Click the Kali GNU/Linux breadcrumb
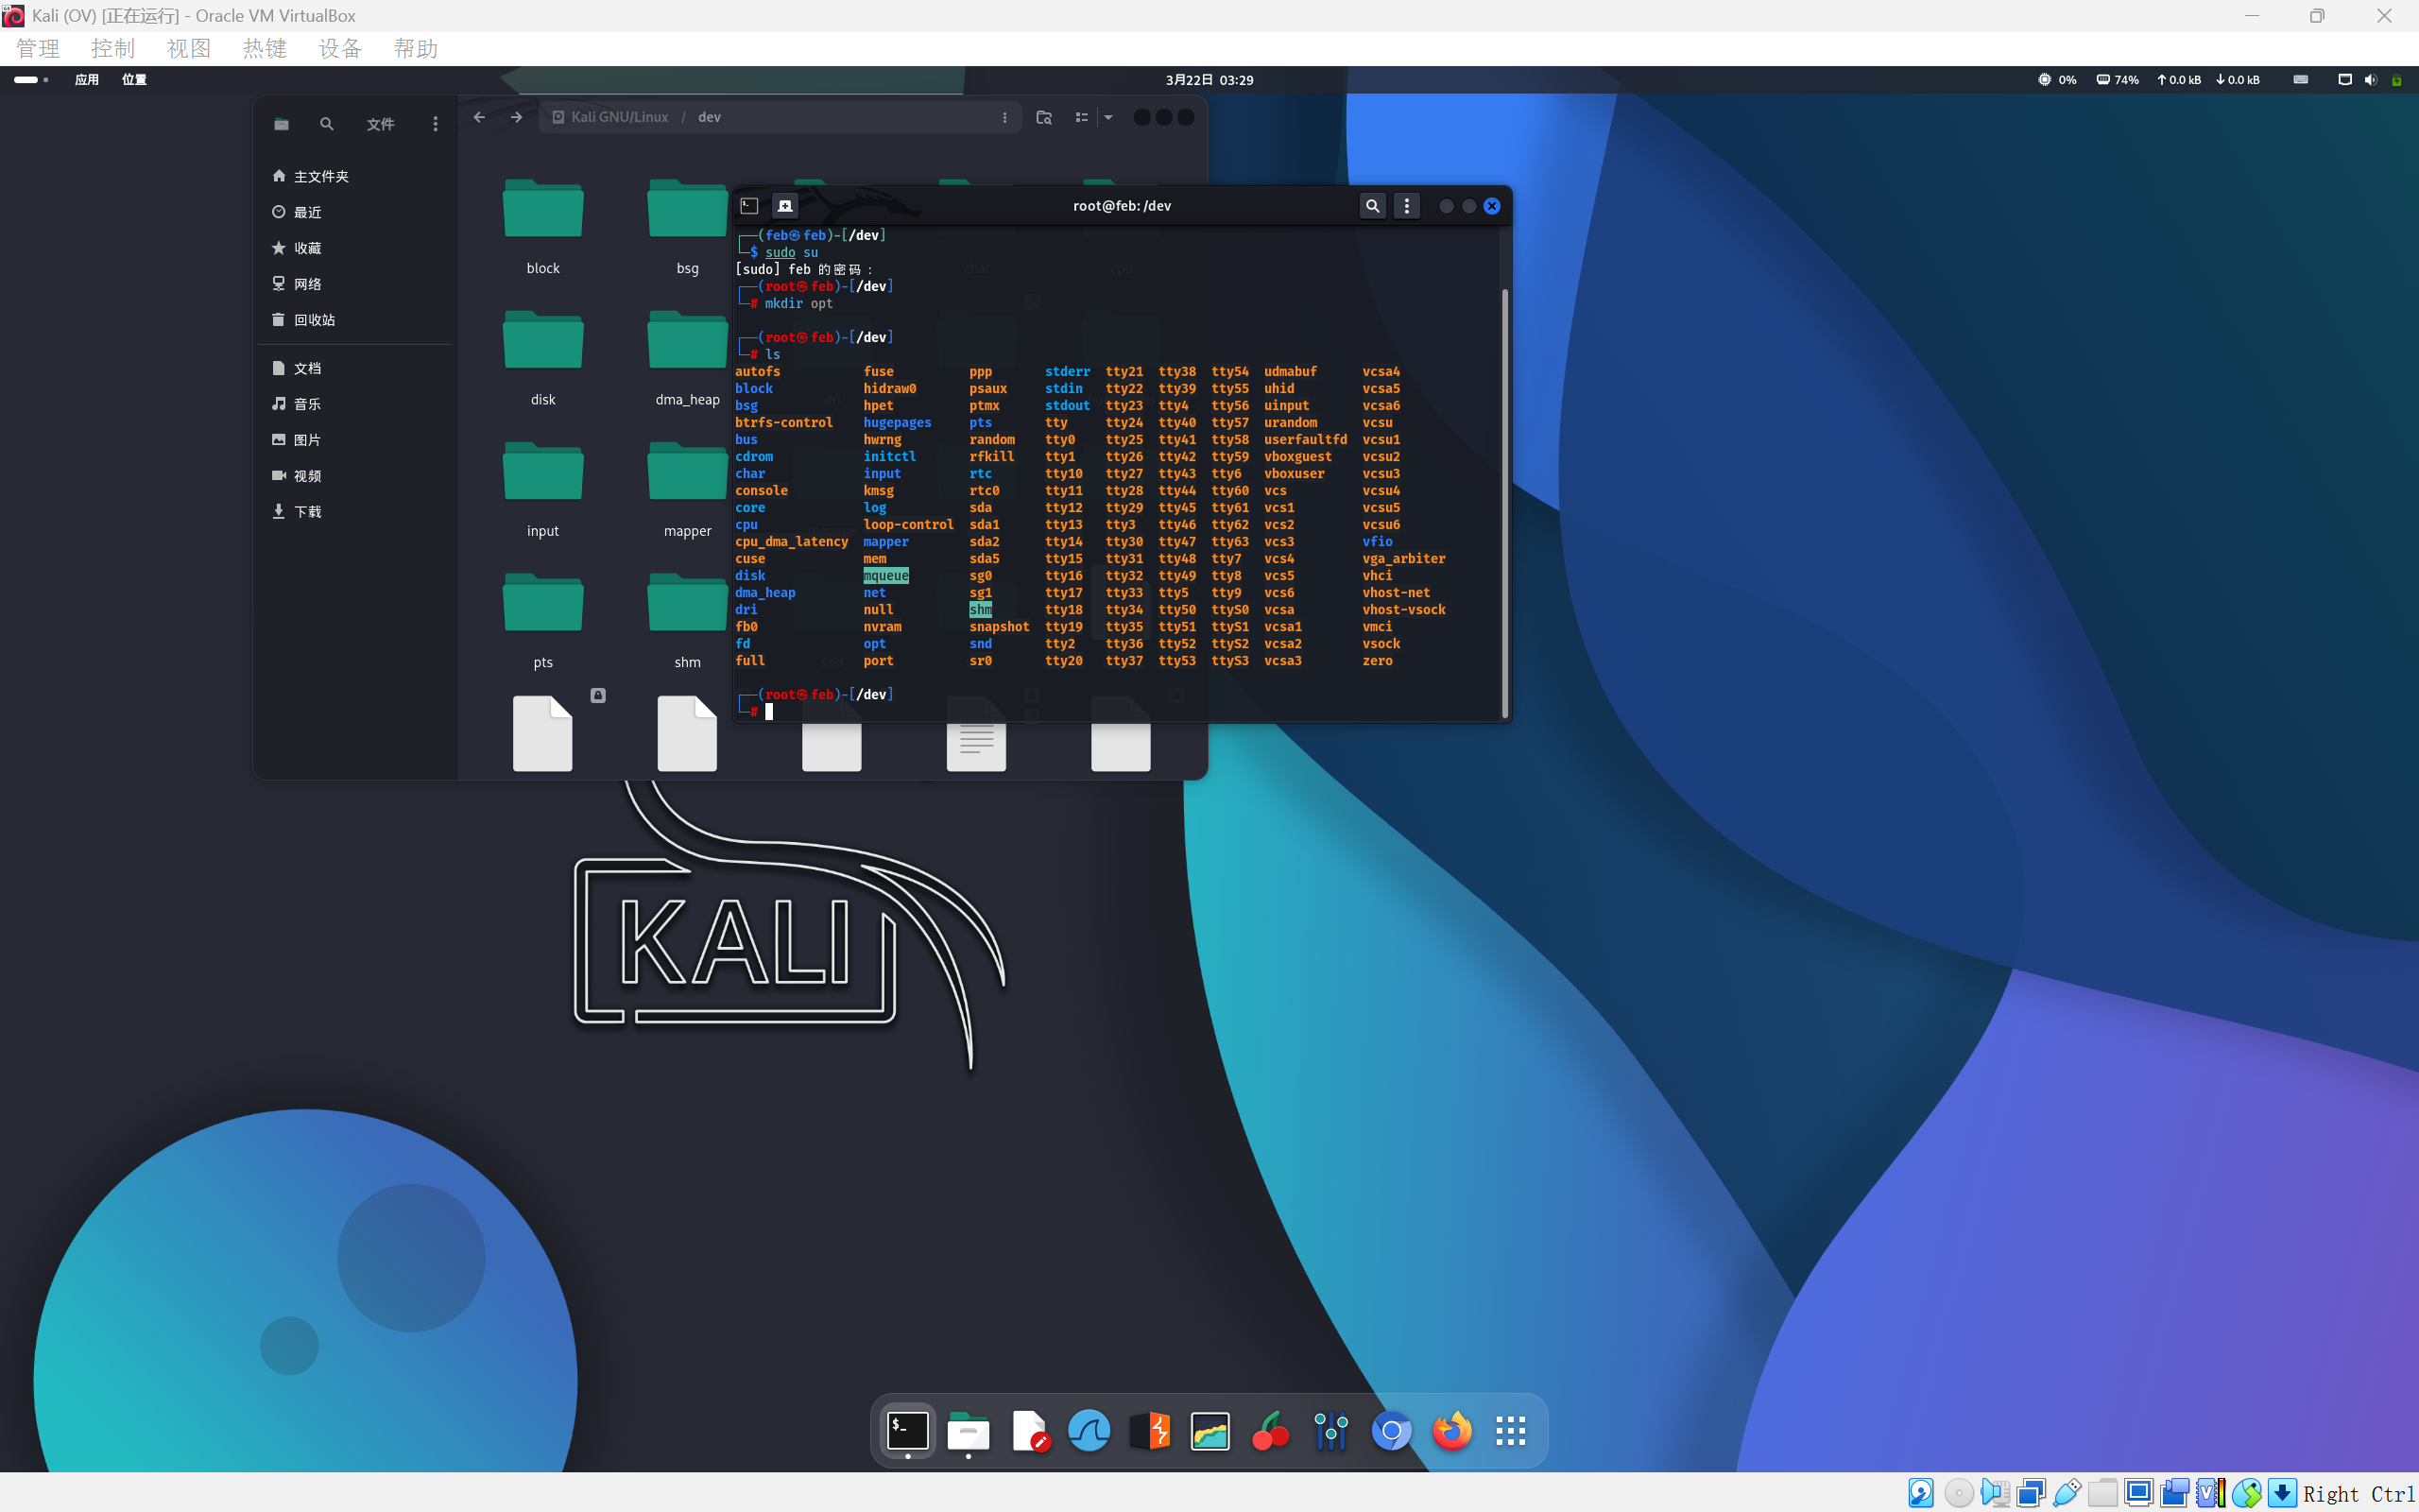This screenshot has width=2419, height=1512. point(619,117)
